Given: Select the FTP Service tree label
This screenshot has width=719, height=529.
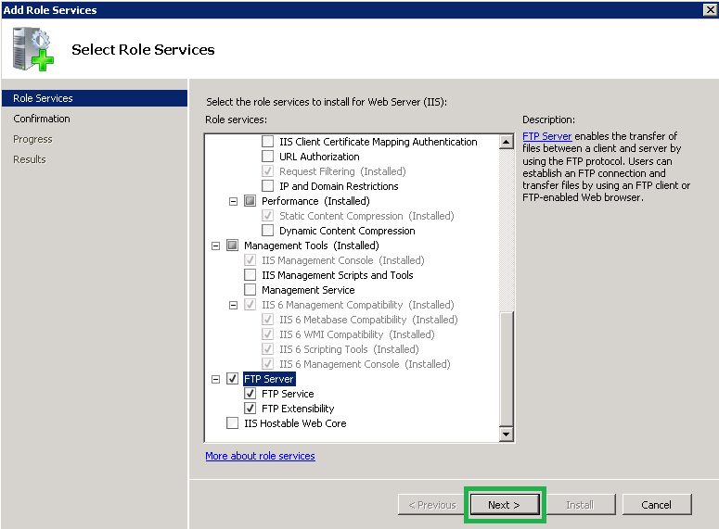Looking at the screenshot, I should [x=288, y=394].
